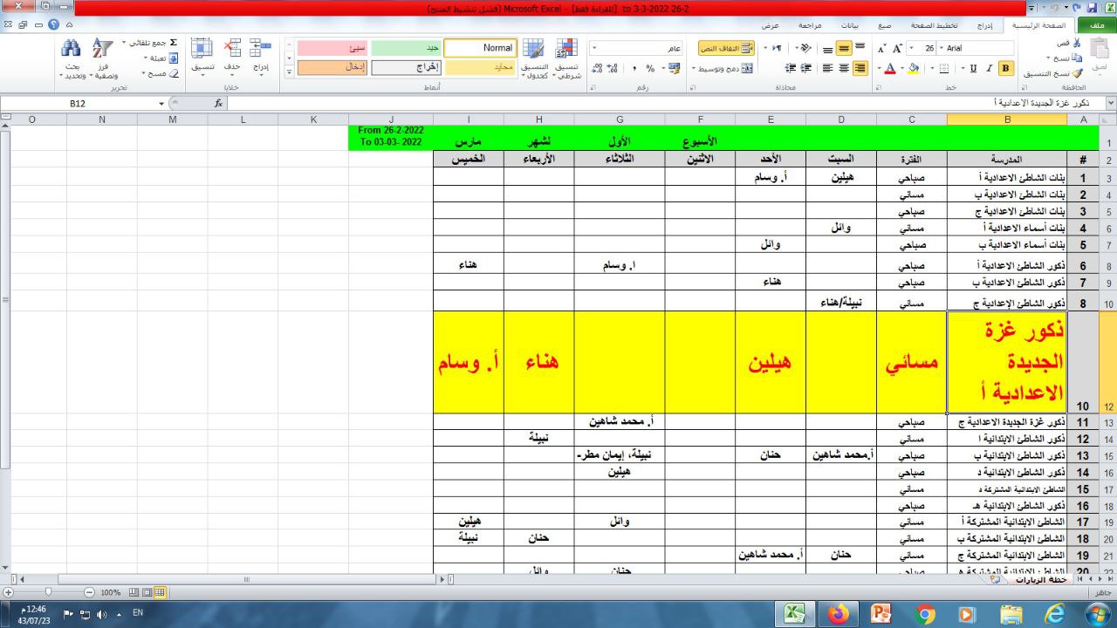The width and height of the screenshot is (1117, 628).
Task: Open Find & Select binoculars icon
Action: 71,50
